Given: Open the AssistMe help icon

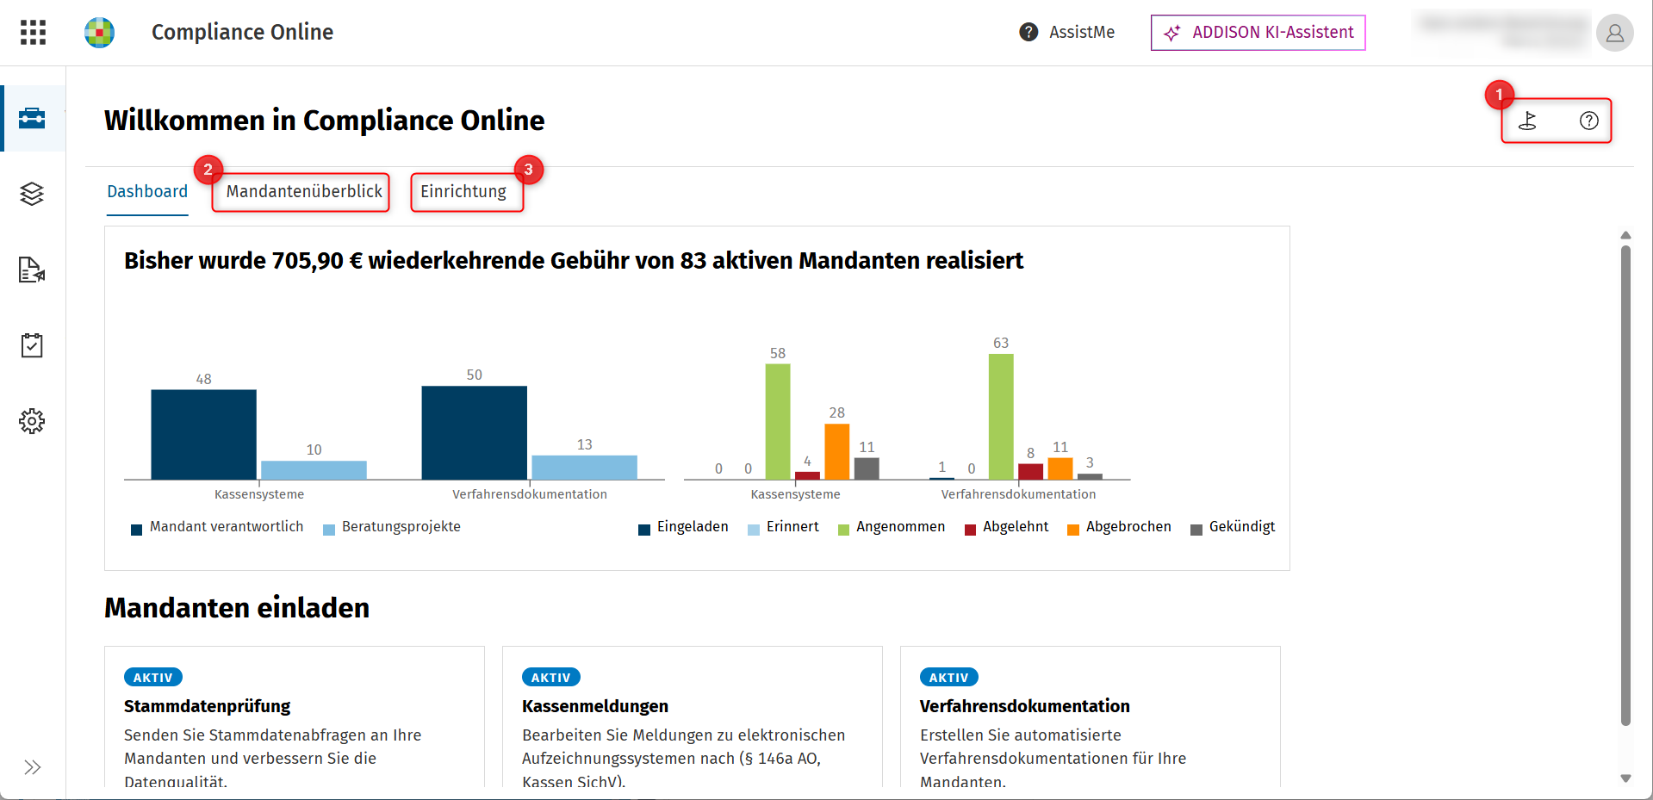Looking at the screenshot, I should click(1028, 33).
